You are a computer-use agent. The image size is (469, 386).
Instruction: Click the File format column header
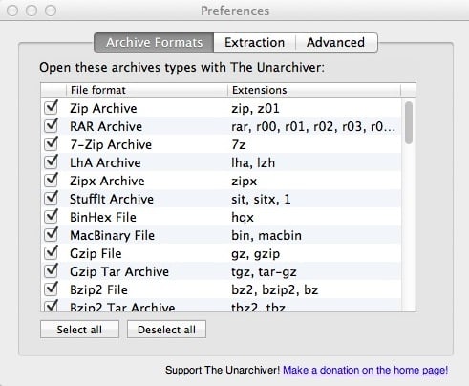tap(147, 90)
